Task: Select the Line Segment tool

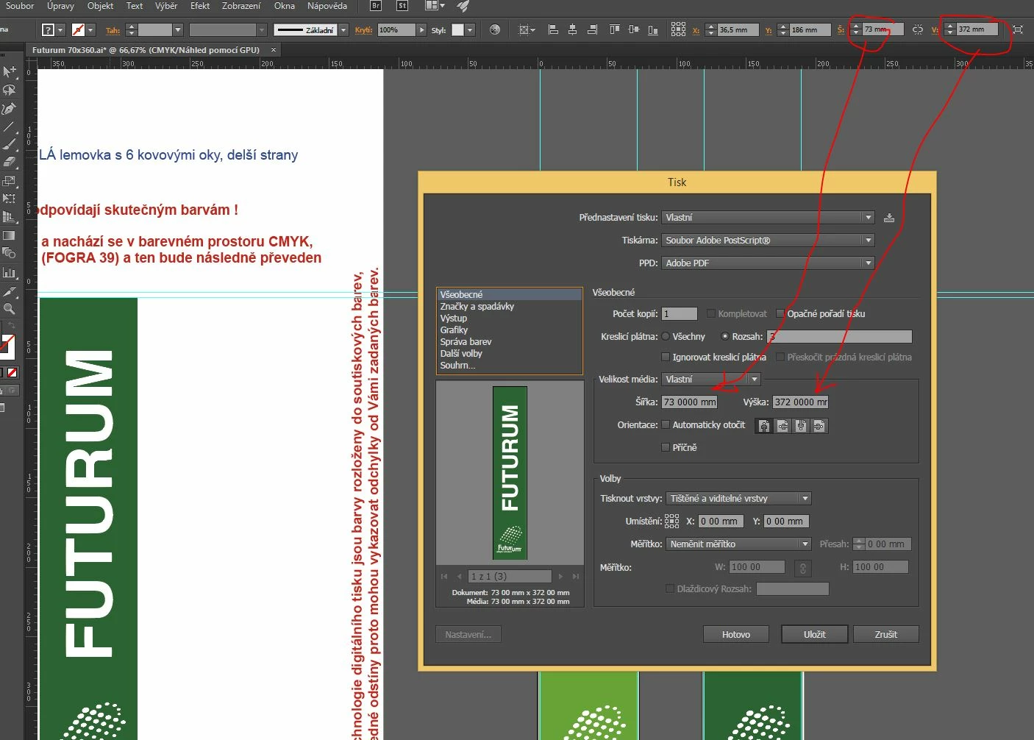Action: (9, 127)
